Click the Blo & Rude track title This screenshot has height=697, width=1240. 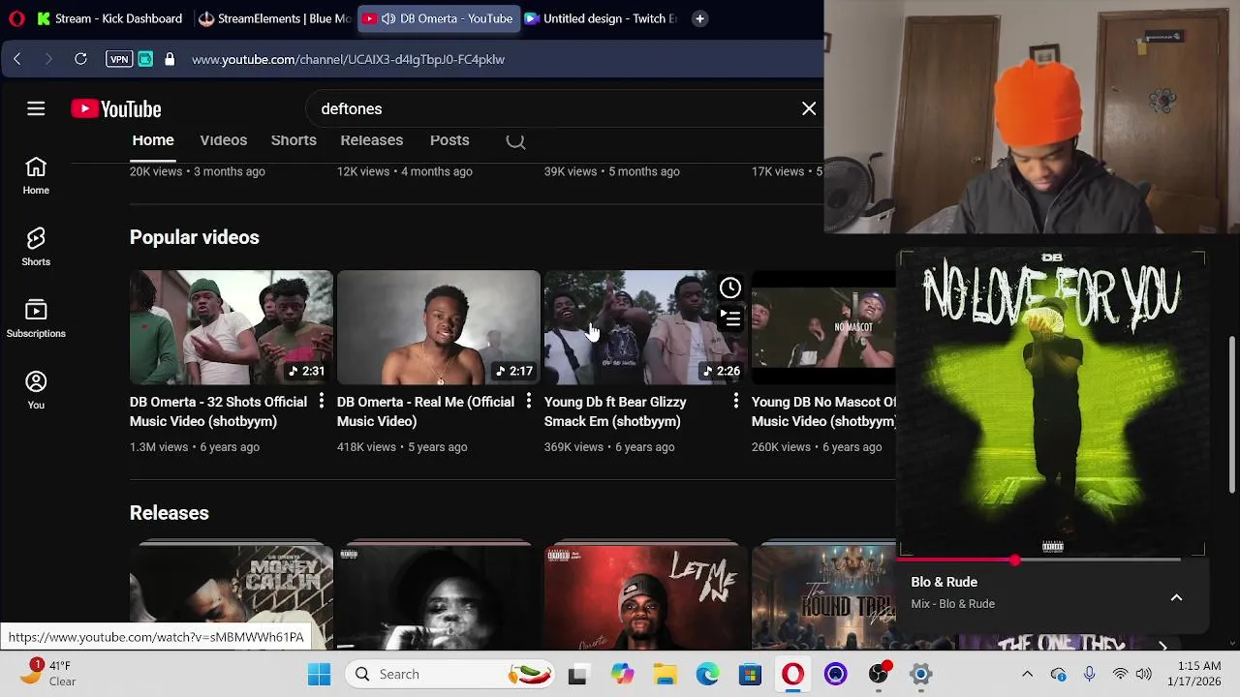945,582
